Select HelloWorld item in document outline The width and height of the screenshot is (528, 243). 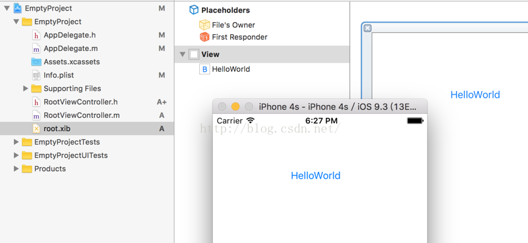click(x=231, y=69)
